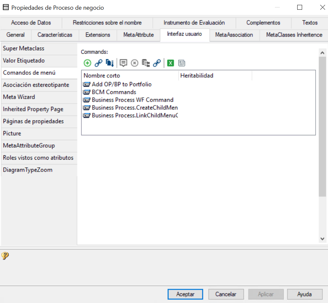Open Páginas de propiedades in the side list
This screenshot has width=328, height=303.
[39, 121]
